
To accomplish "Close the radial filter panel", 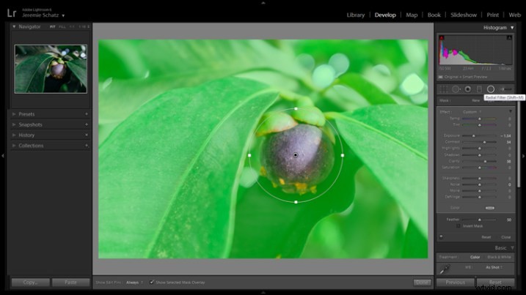I will 506,237.
